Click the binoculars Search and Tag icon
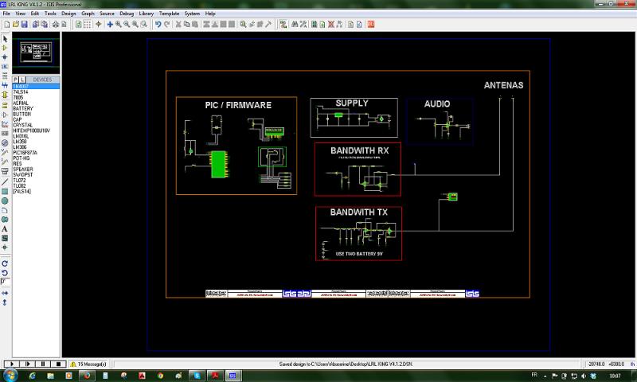This screenshot has height=382, width=637. pos(295,25)
